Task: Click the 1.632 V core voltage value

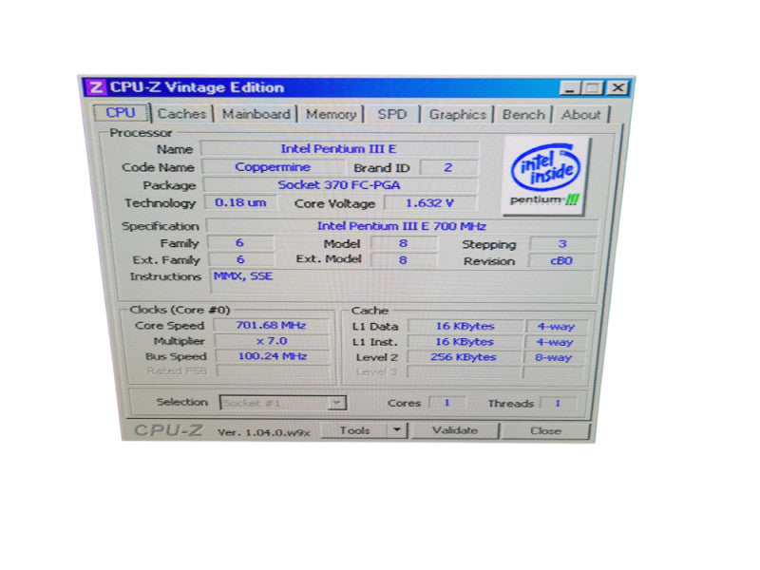Action: pos(430,203)
